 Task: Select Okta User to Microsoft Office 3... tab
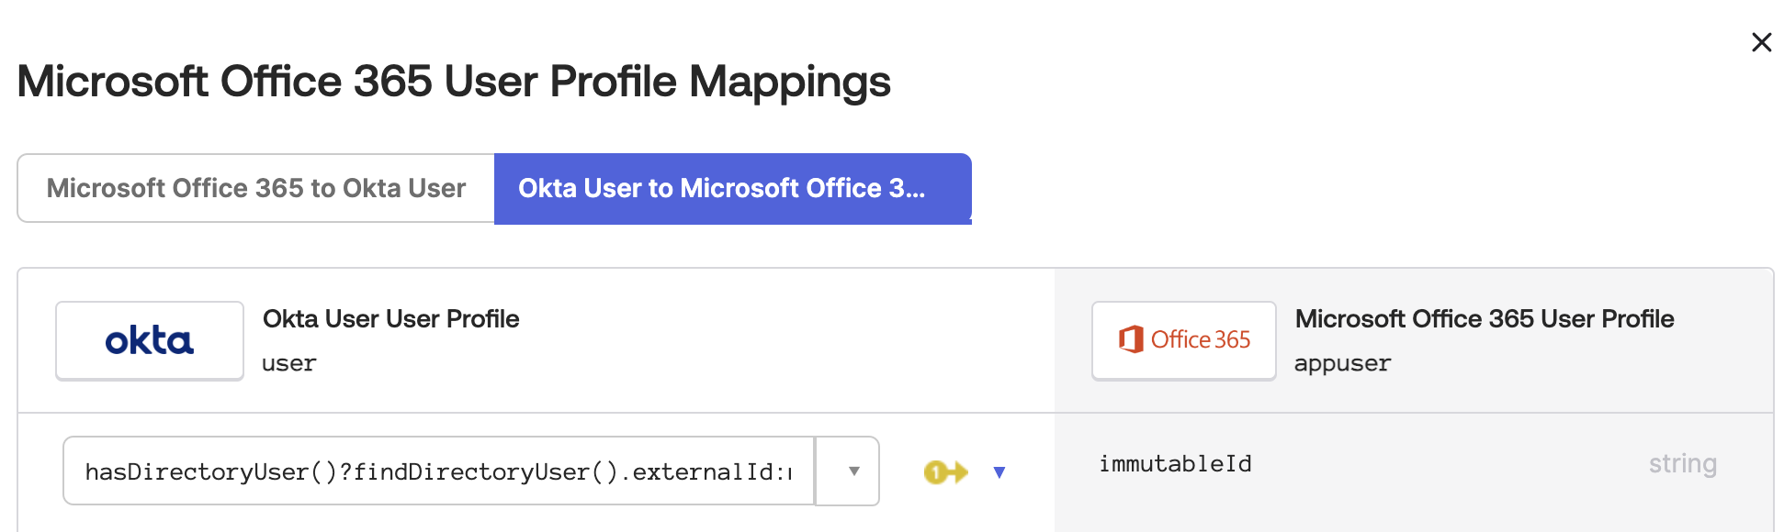[x=732, y=188]
